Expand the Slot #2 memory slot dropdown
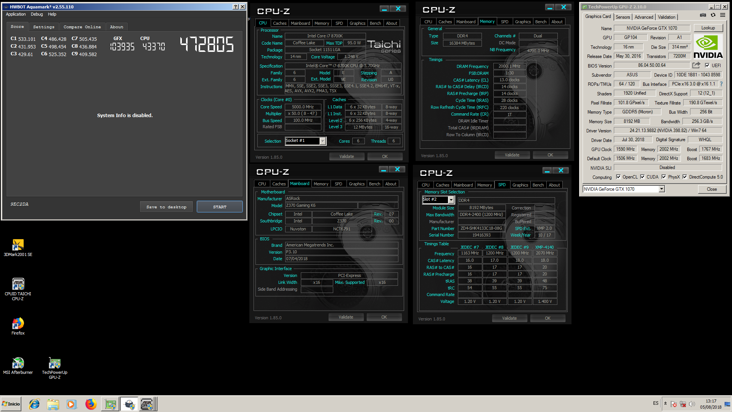Image resolution: width=732 pixels, height=412 pixels. point(451,200)
